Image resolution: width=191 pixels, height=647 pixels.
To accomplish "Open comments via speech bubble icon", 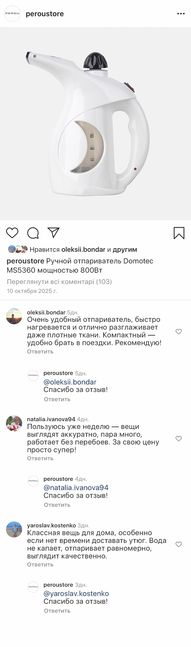I will tap(33, 233).
